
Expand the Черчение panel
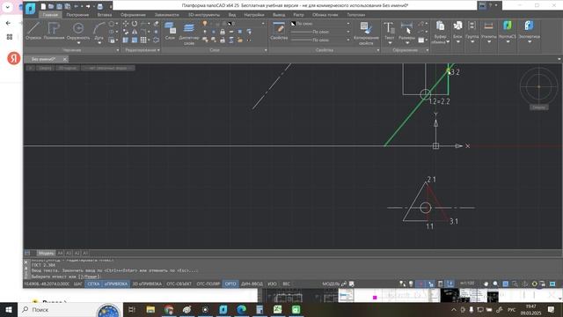click(118, 50)
